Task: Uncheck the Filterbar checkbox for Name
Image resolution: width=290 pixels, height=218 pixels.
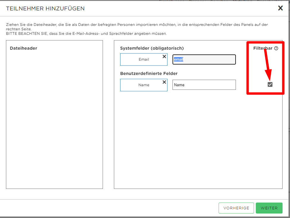Action: click(x=270, y=84)
